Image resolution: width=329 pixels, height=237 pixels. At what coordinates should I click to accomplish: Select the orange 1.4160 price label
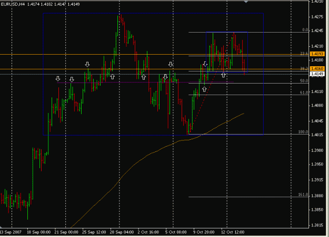pyautogui.click(x=317, y=68)
